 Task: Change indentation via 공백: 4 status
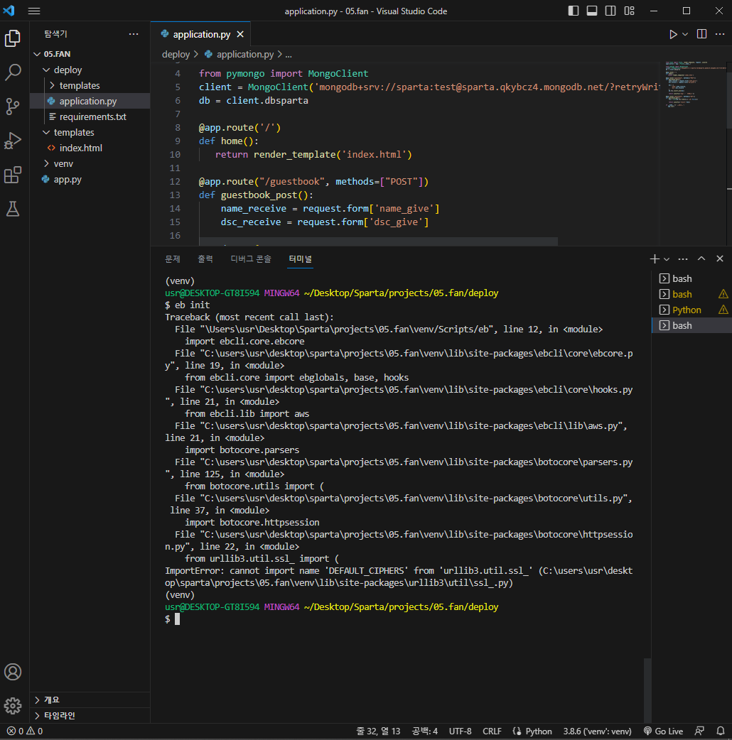(424, 731)
